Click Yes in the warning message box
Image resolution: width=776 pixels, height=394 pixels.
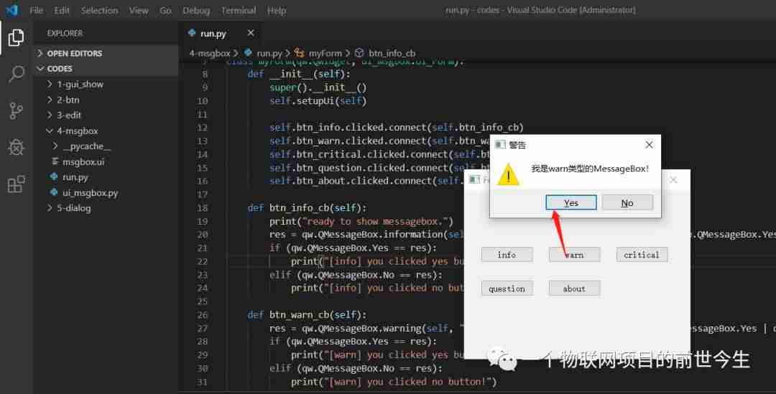point(571,202)
